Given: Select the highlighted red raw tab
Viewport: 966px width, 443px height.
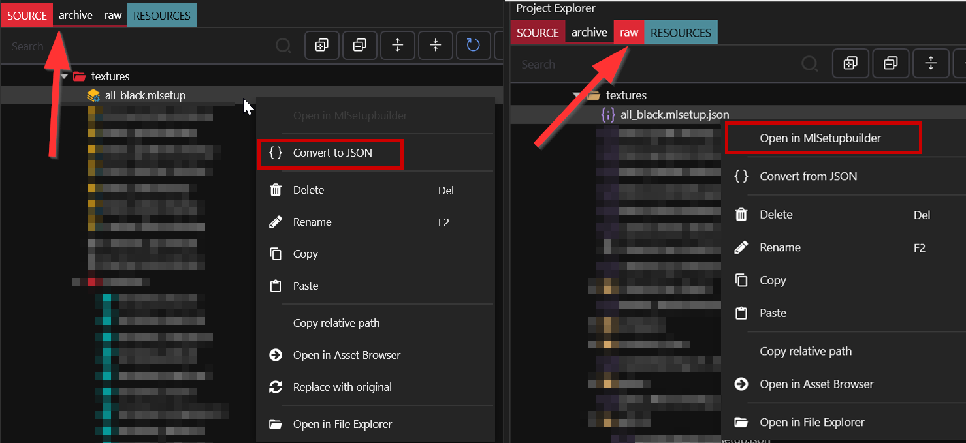Looking at the screenshot, I should pyautogui.click(x=629, y=33).
